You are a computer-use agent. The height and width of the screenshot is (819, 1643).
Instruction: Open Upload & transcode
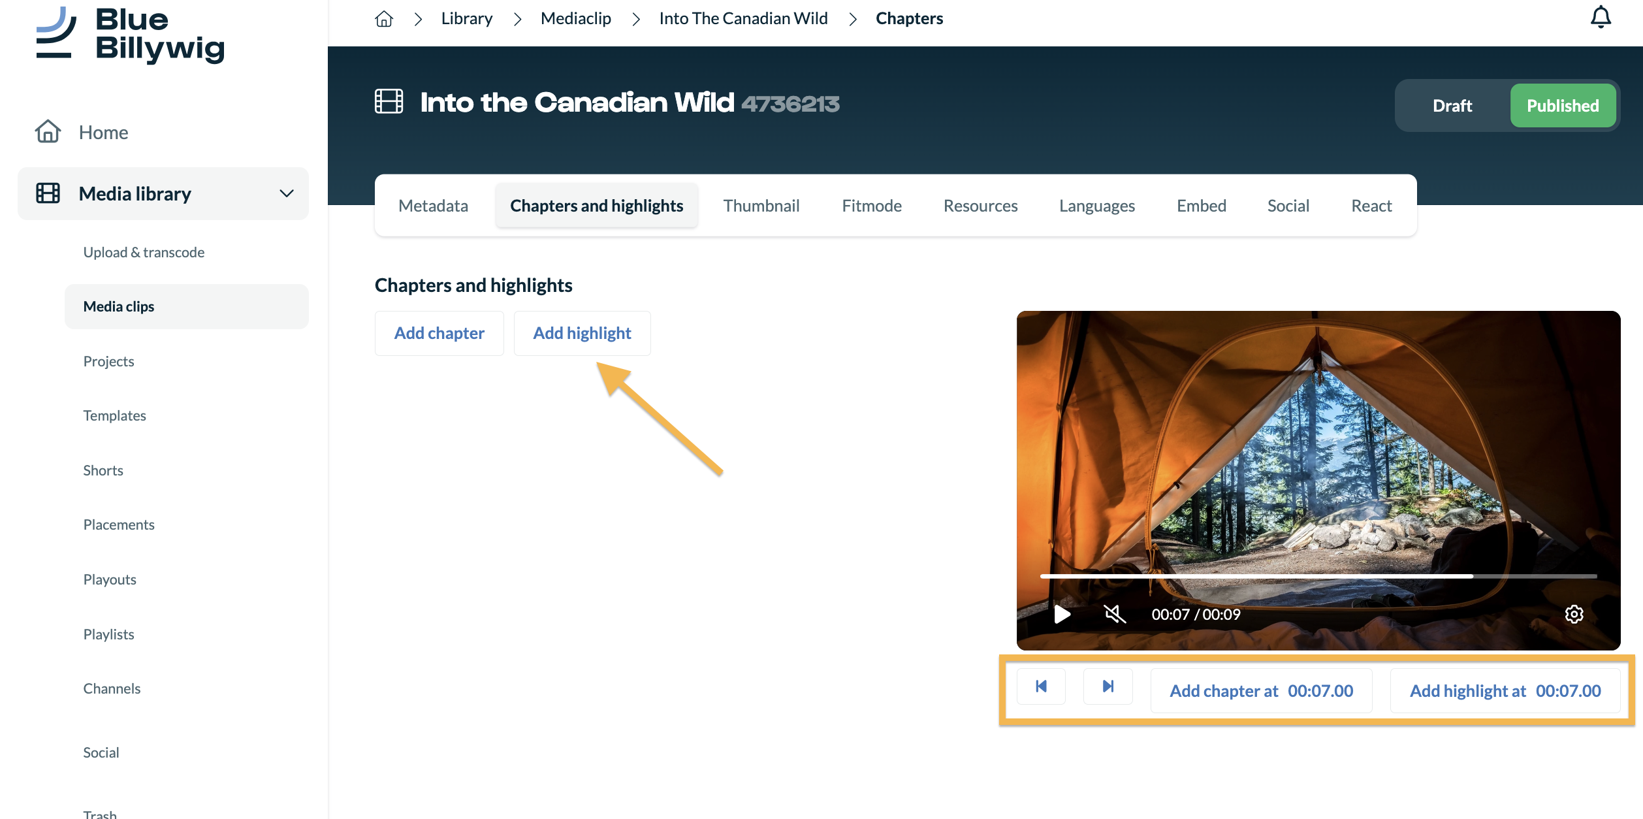pyautogui.click(x=144, y=252)
